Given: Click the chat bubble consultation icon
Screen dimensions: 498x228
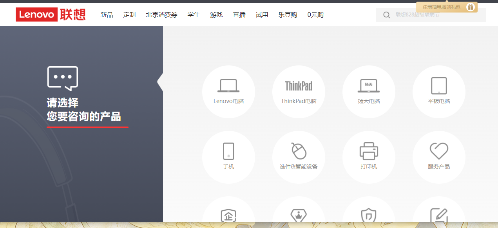Looking at the screenshot, I should pyautogui.click(x=63, y=78).
